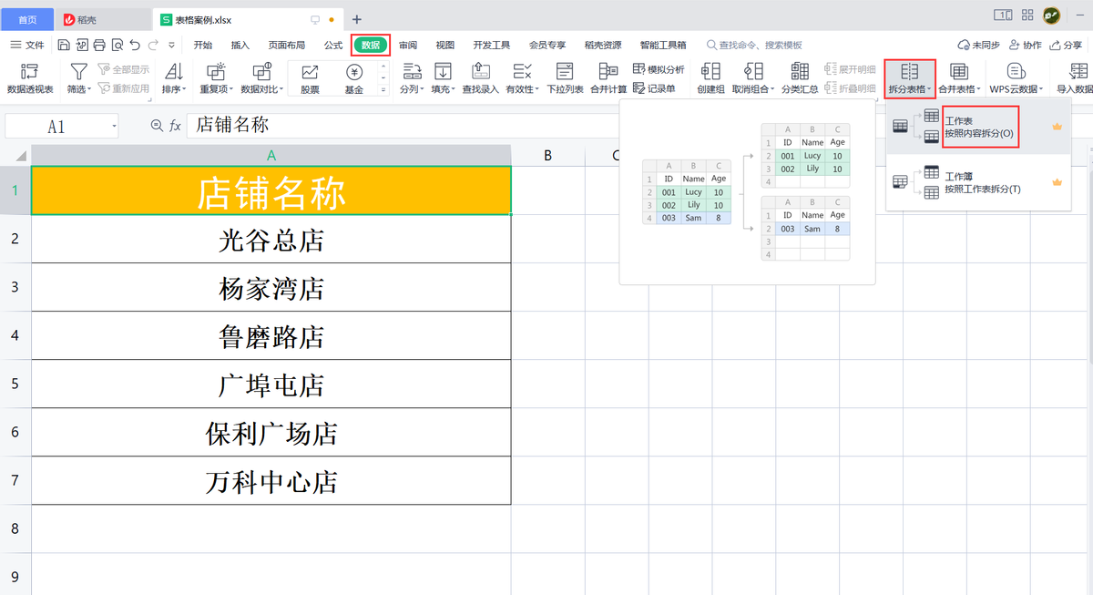Click the 未同步 sync status button

tap(978, 45)
